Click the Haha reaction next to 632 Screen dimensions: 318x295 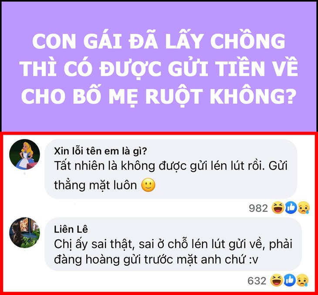(277, 280)
